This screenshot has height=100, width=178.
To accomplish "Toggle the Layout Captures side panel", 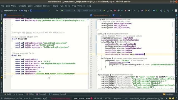I will click(x=1, y=56).
